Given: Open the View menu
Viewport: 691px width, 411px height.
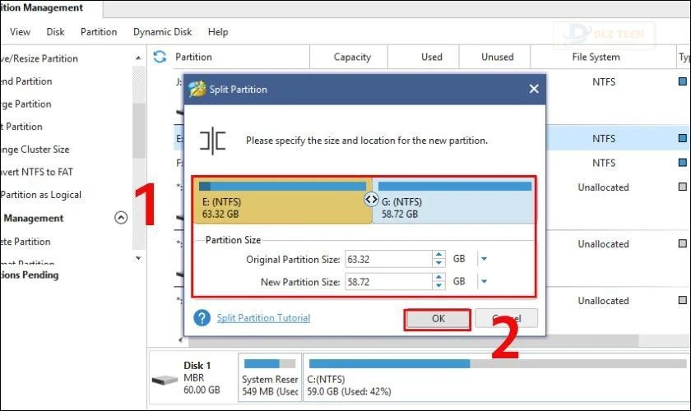Looking at the screenshot, I should pyautogui.click(x=21, y=32).
